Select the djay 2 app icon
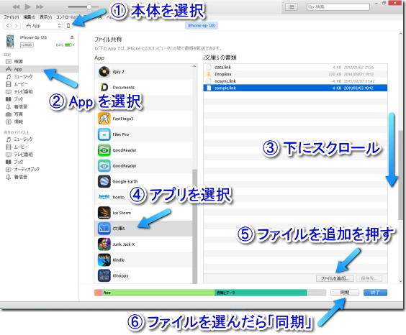406x335 pixels. click(x=104, y=72)
